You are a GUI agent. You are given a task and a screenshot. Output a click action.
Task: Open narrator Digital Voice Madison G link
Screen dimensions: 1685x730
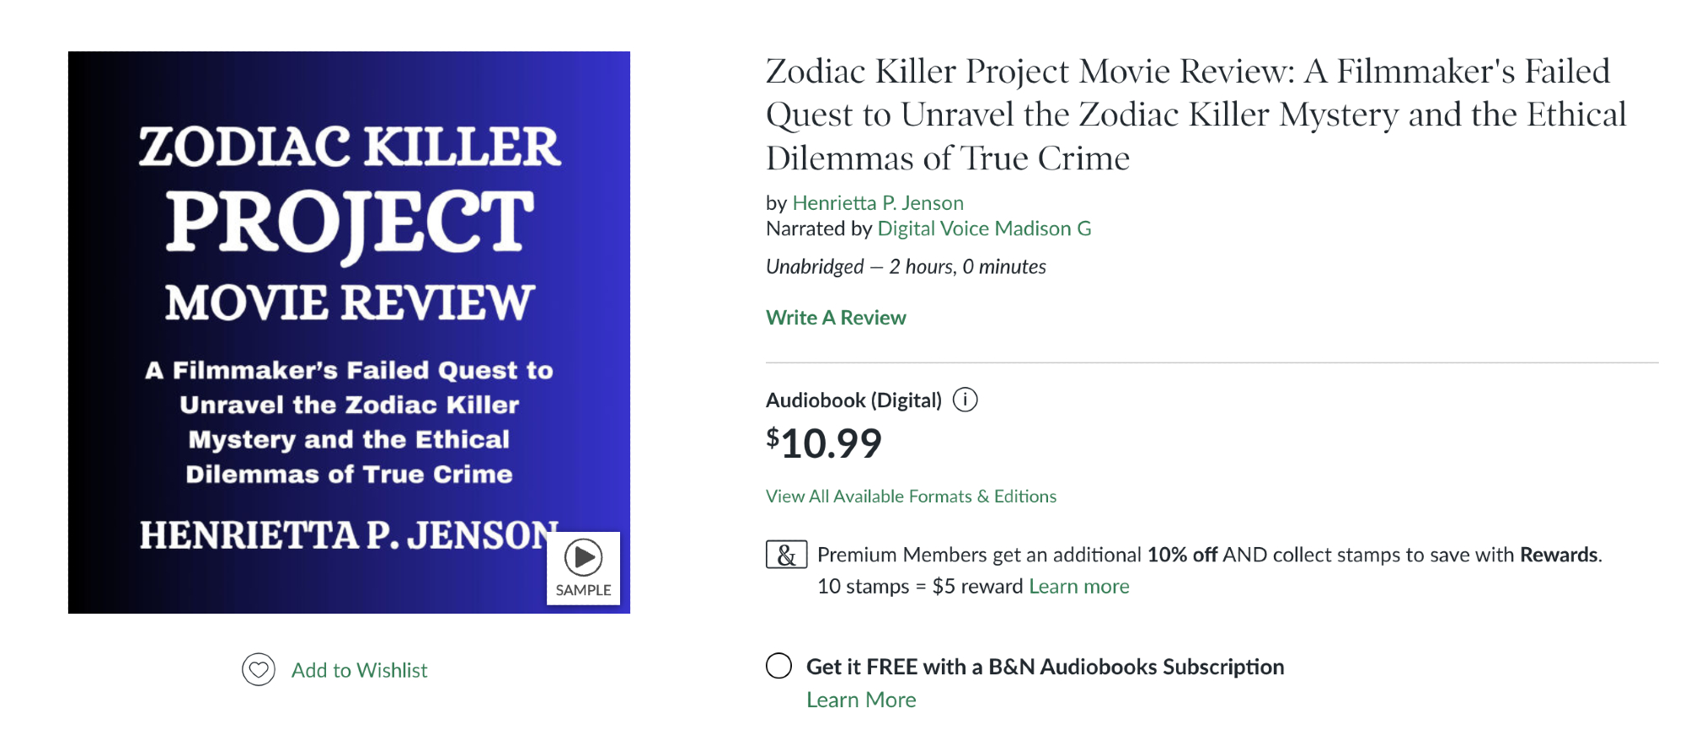(x=984, y=228)
